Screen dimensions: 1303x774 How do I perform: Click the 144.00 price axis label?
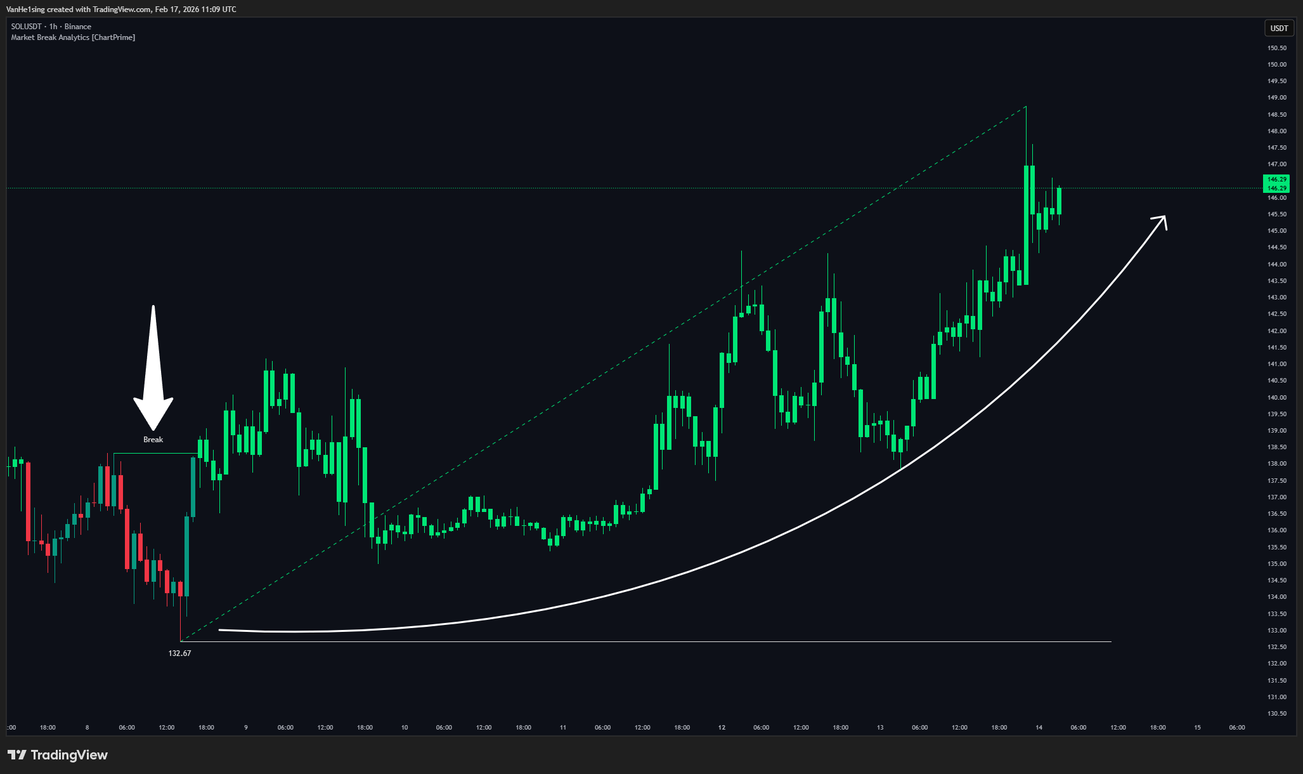click(x=1277, y=265)
